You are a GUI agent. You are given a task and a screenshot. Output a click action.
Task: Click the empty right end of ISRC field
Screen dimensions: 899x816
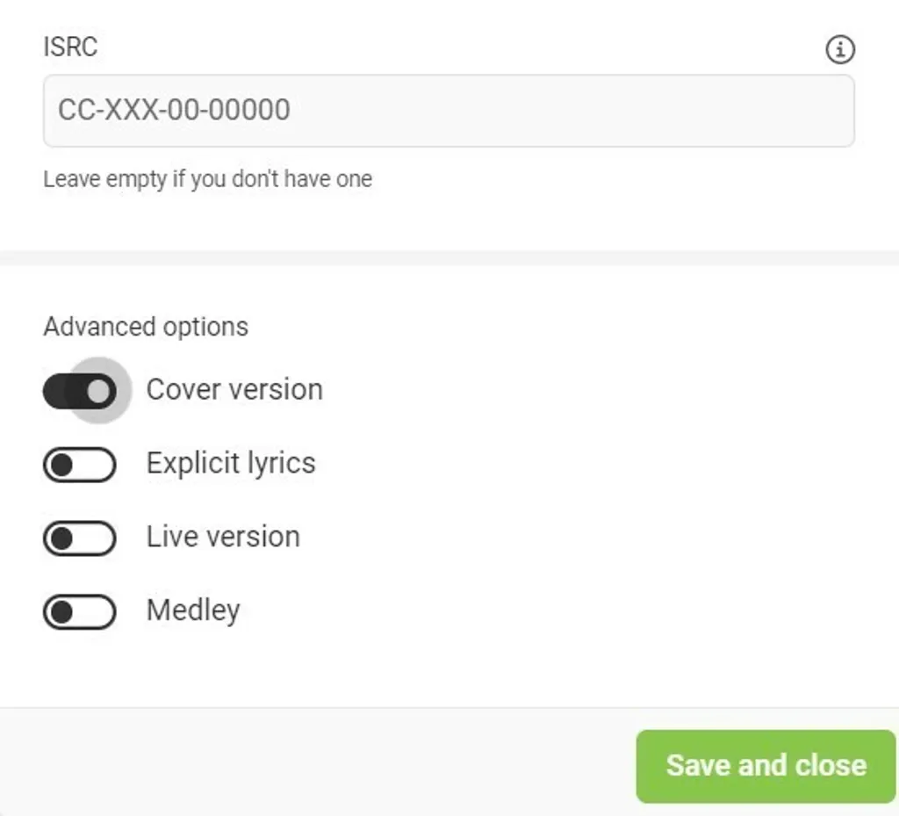(790, 111)
